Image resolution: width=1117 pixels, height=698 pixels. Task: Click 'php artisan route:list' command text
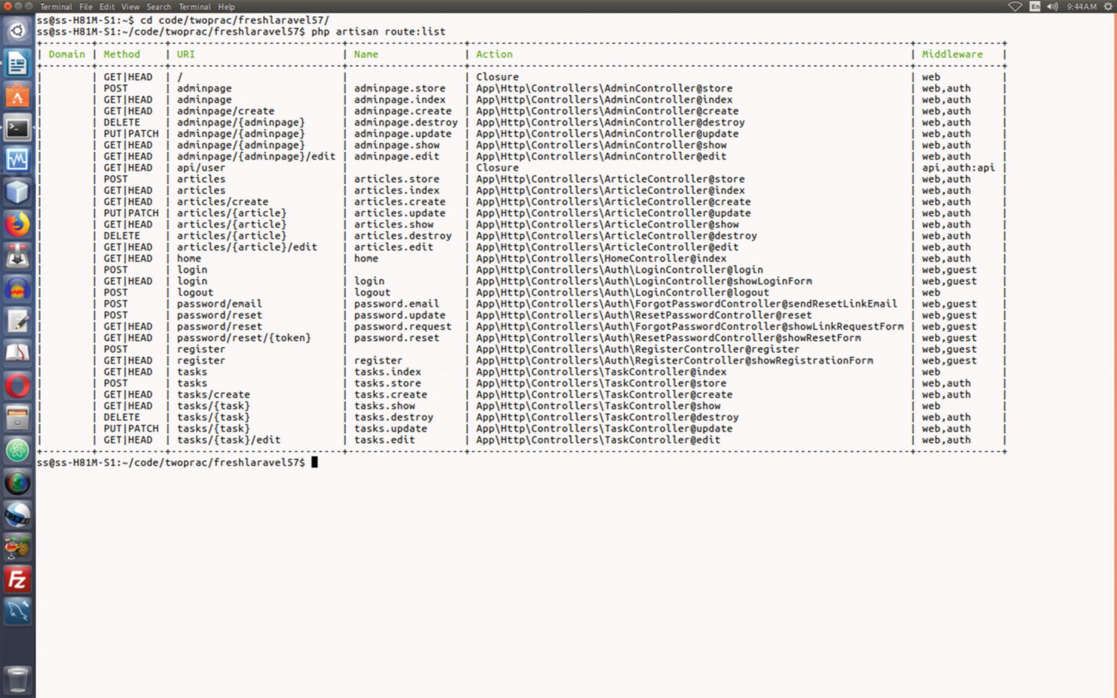378,32
